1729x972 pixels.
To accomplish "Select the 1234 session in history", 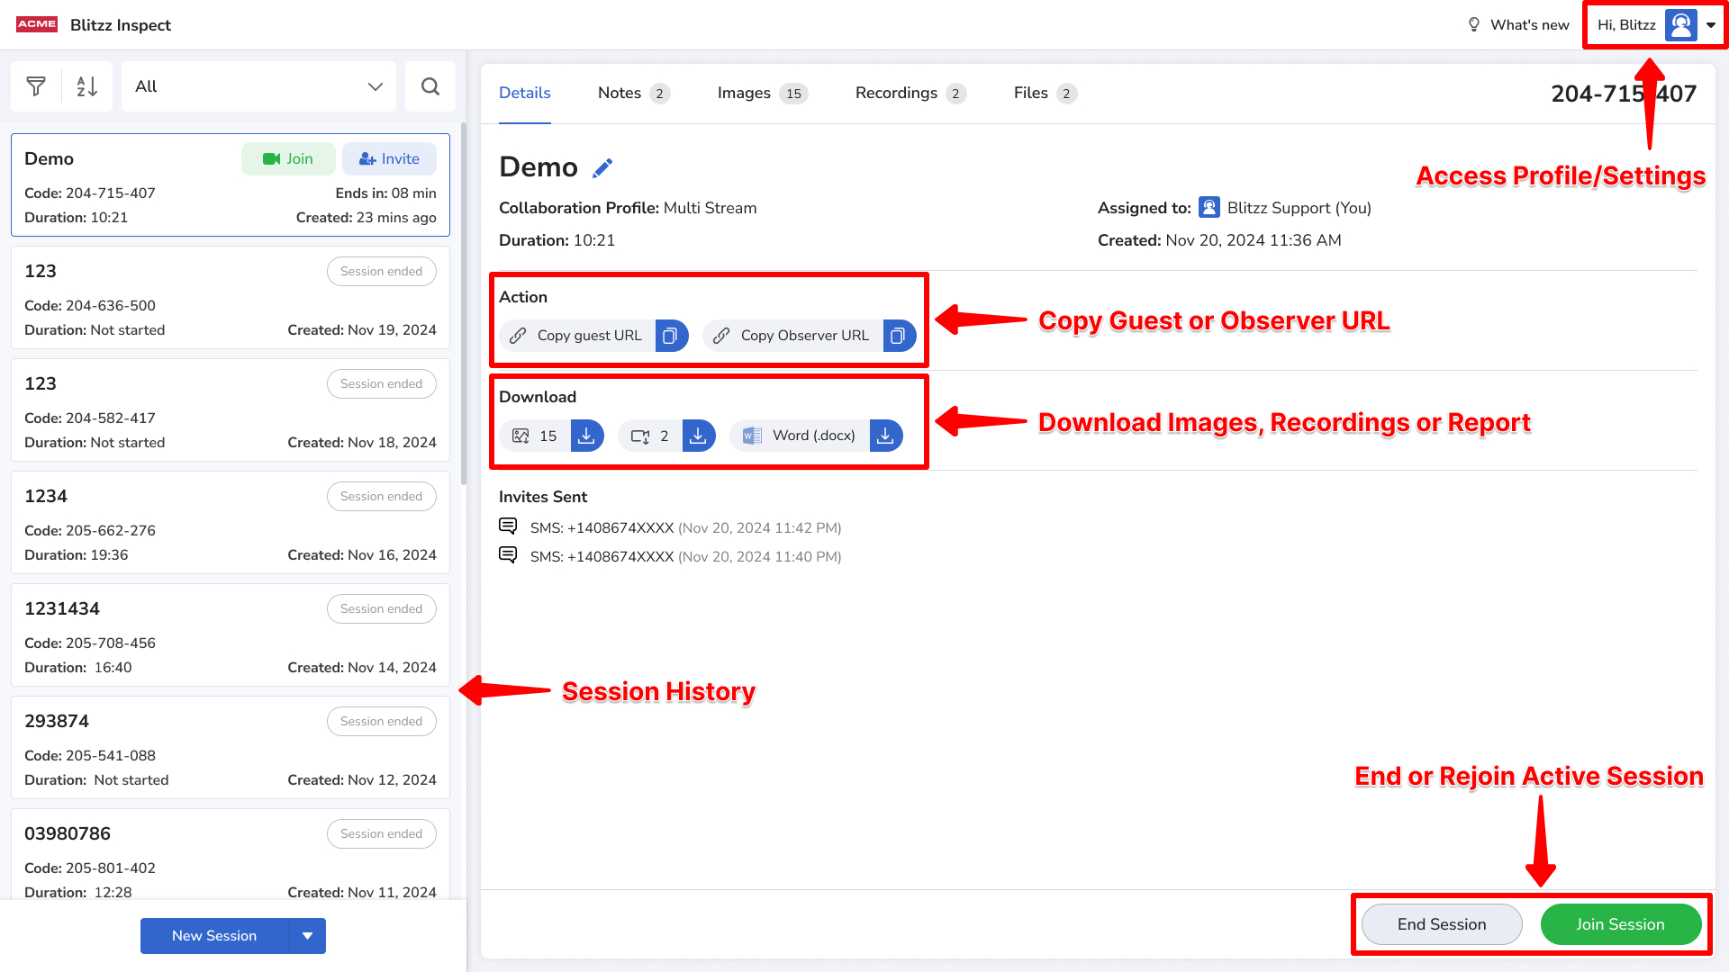I will coord(230,522).
